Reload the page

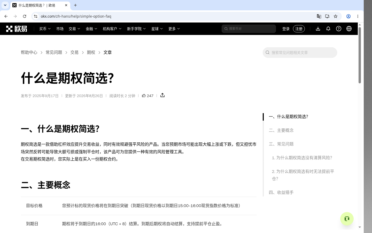point(25,16)
